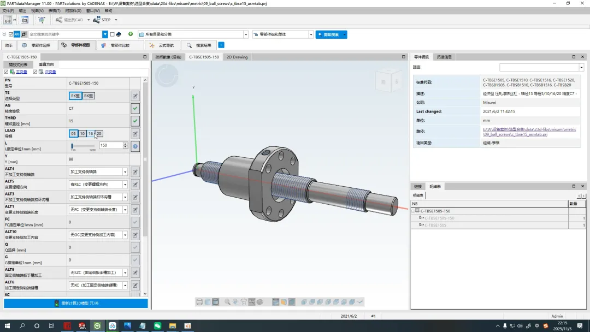Open the ALT5 变更螺帽方向 dropdown

click(125, 185)
